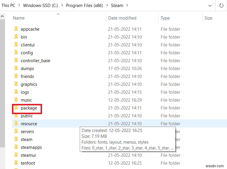Click the friends folder icon

(16, 76)
